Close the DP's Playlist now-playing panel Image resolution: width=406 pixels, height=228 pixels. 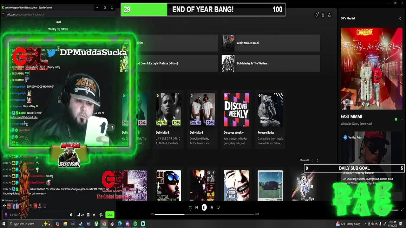point(400,18)
